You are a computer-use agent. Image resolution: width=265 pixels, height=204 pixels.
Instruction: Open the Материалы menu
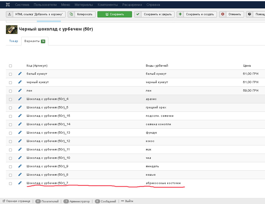[84, 5]
